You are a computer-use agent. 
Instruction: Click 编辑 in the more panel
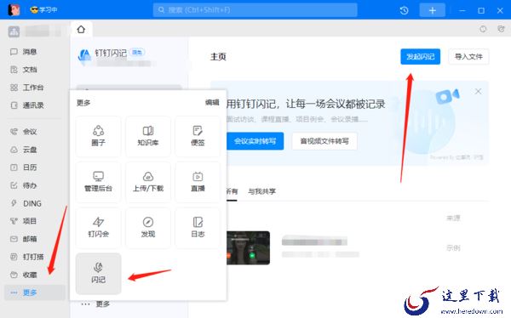coord(212,103)
